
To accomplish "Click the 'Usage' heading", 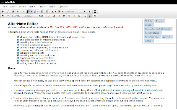I will pyautogui.click(x=12, y=68).
